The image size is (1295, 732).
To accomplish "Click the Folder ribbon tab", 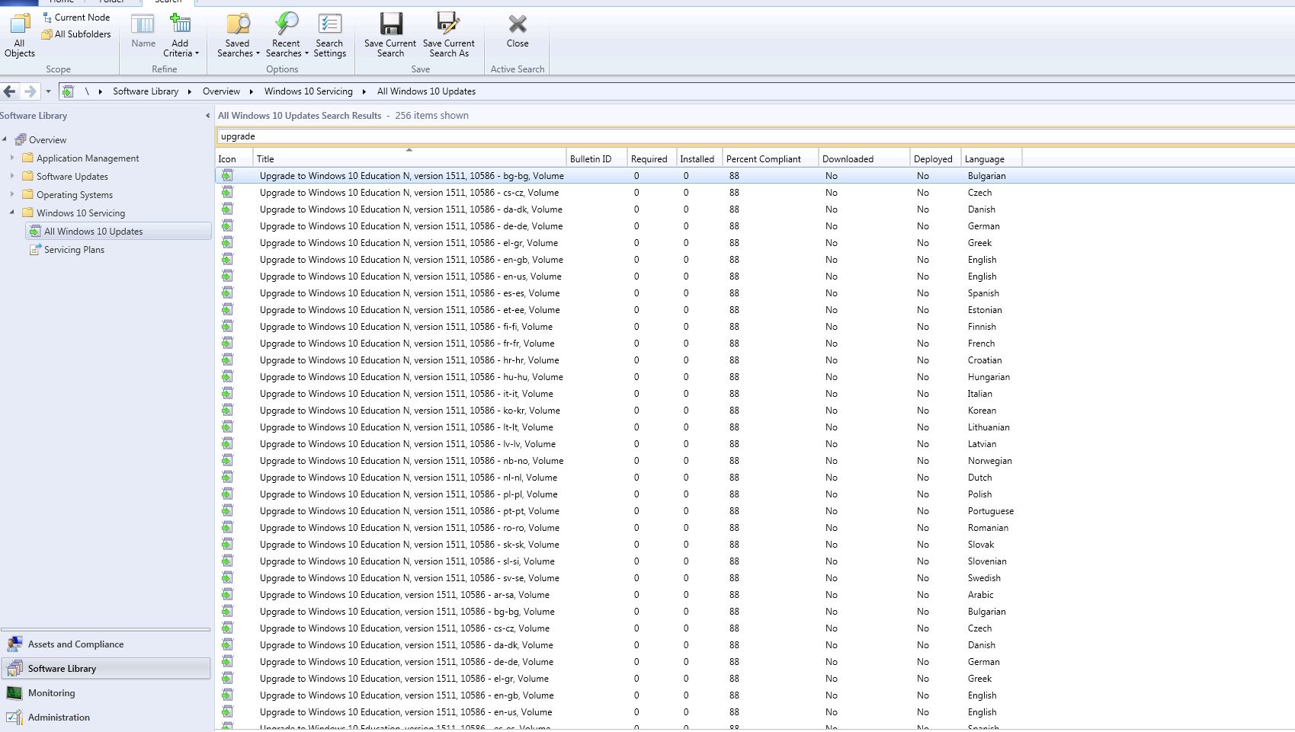I will [x=111, y=2].
